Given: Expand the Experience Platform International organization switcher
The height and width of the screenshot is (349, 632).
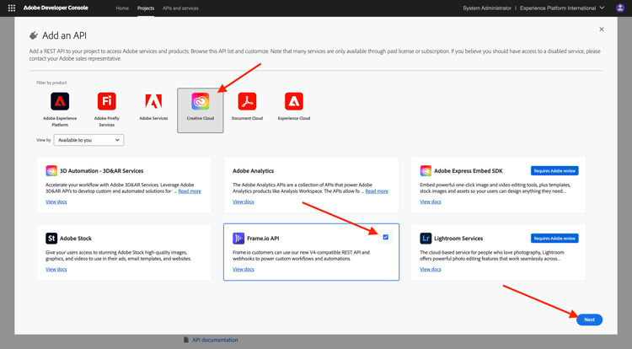Looking at the screenshot, I should pos(562,8).
